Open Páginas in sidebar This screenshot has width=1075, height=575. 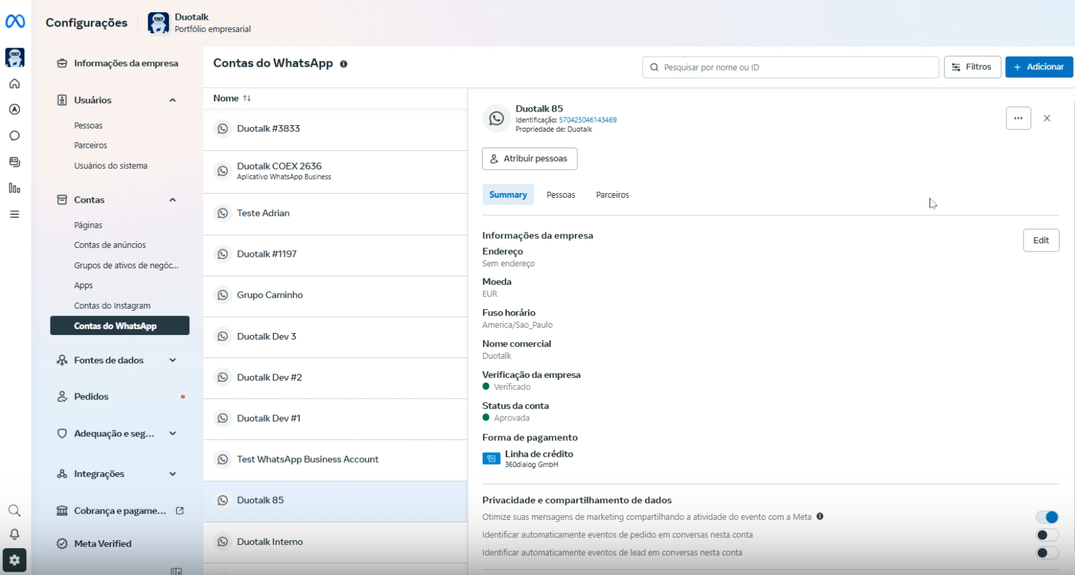[x=89, y=225]
